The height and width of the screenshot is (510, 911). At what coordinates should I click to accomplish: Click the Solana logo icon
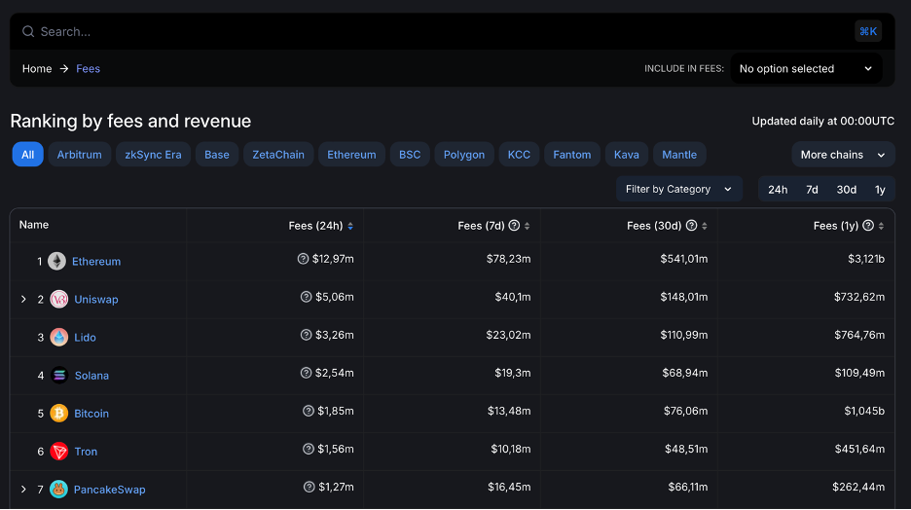pyautogui.click(x=59, y=375)
